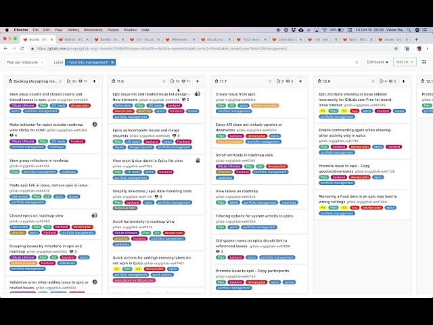Click the 11.7 milestone list title
The height and width of the screenshot is (325, 433).
click(x=223, y=81)
